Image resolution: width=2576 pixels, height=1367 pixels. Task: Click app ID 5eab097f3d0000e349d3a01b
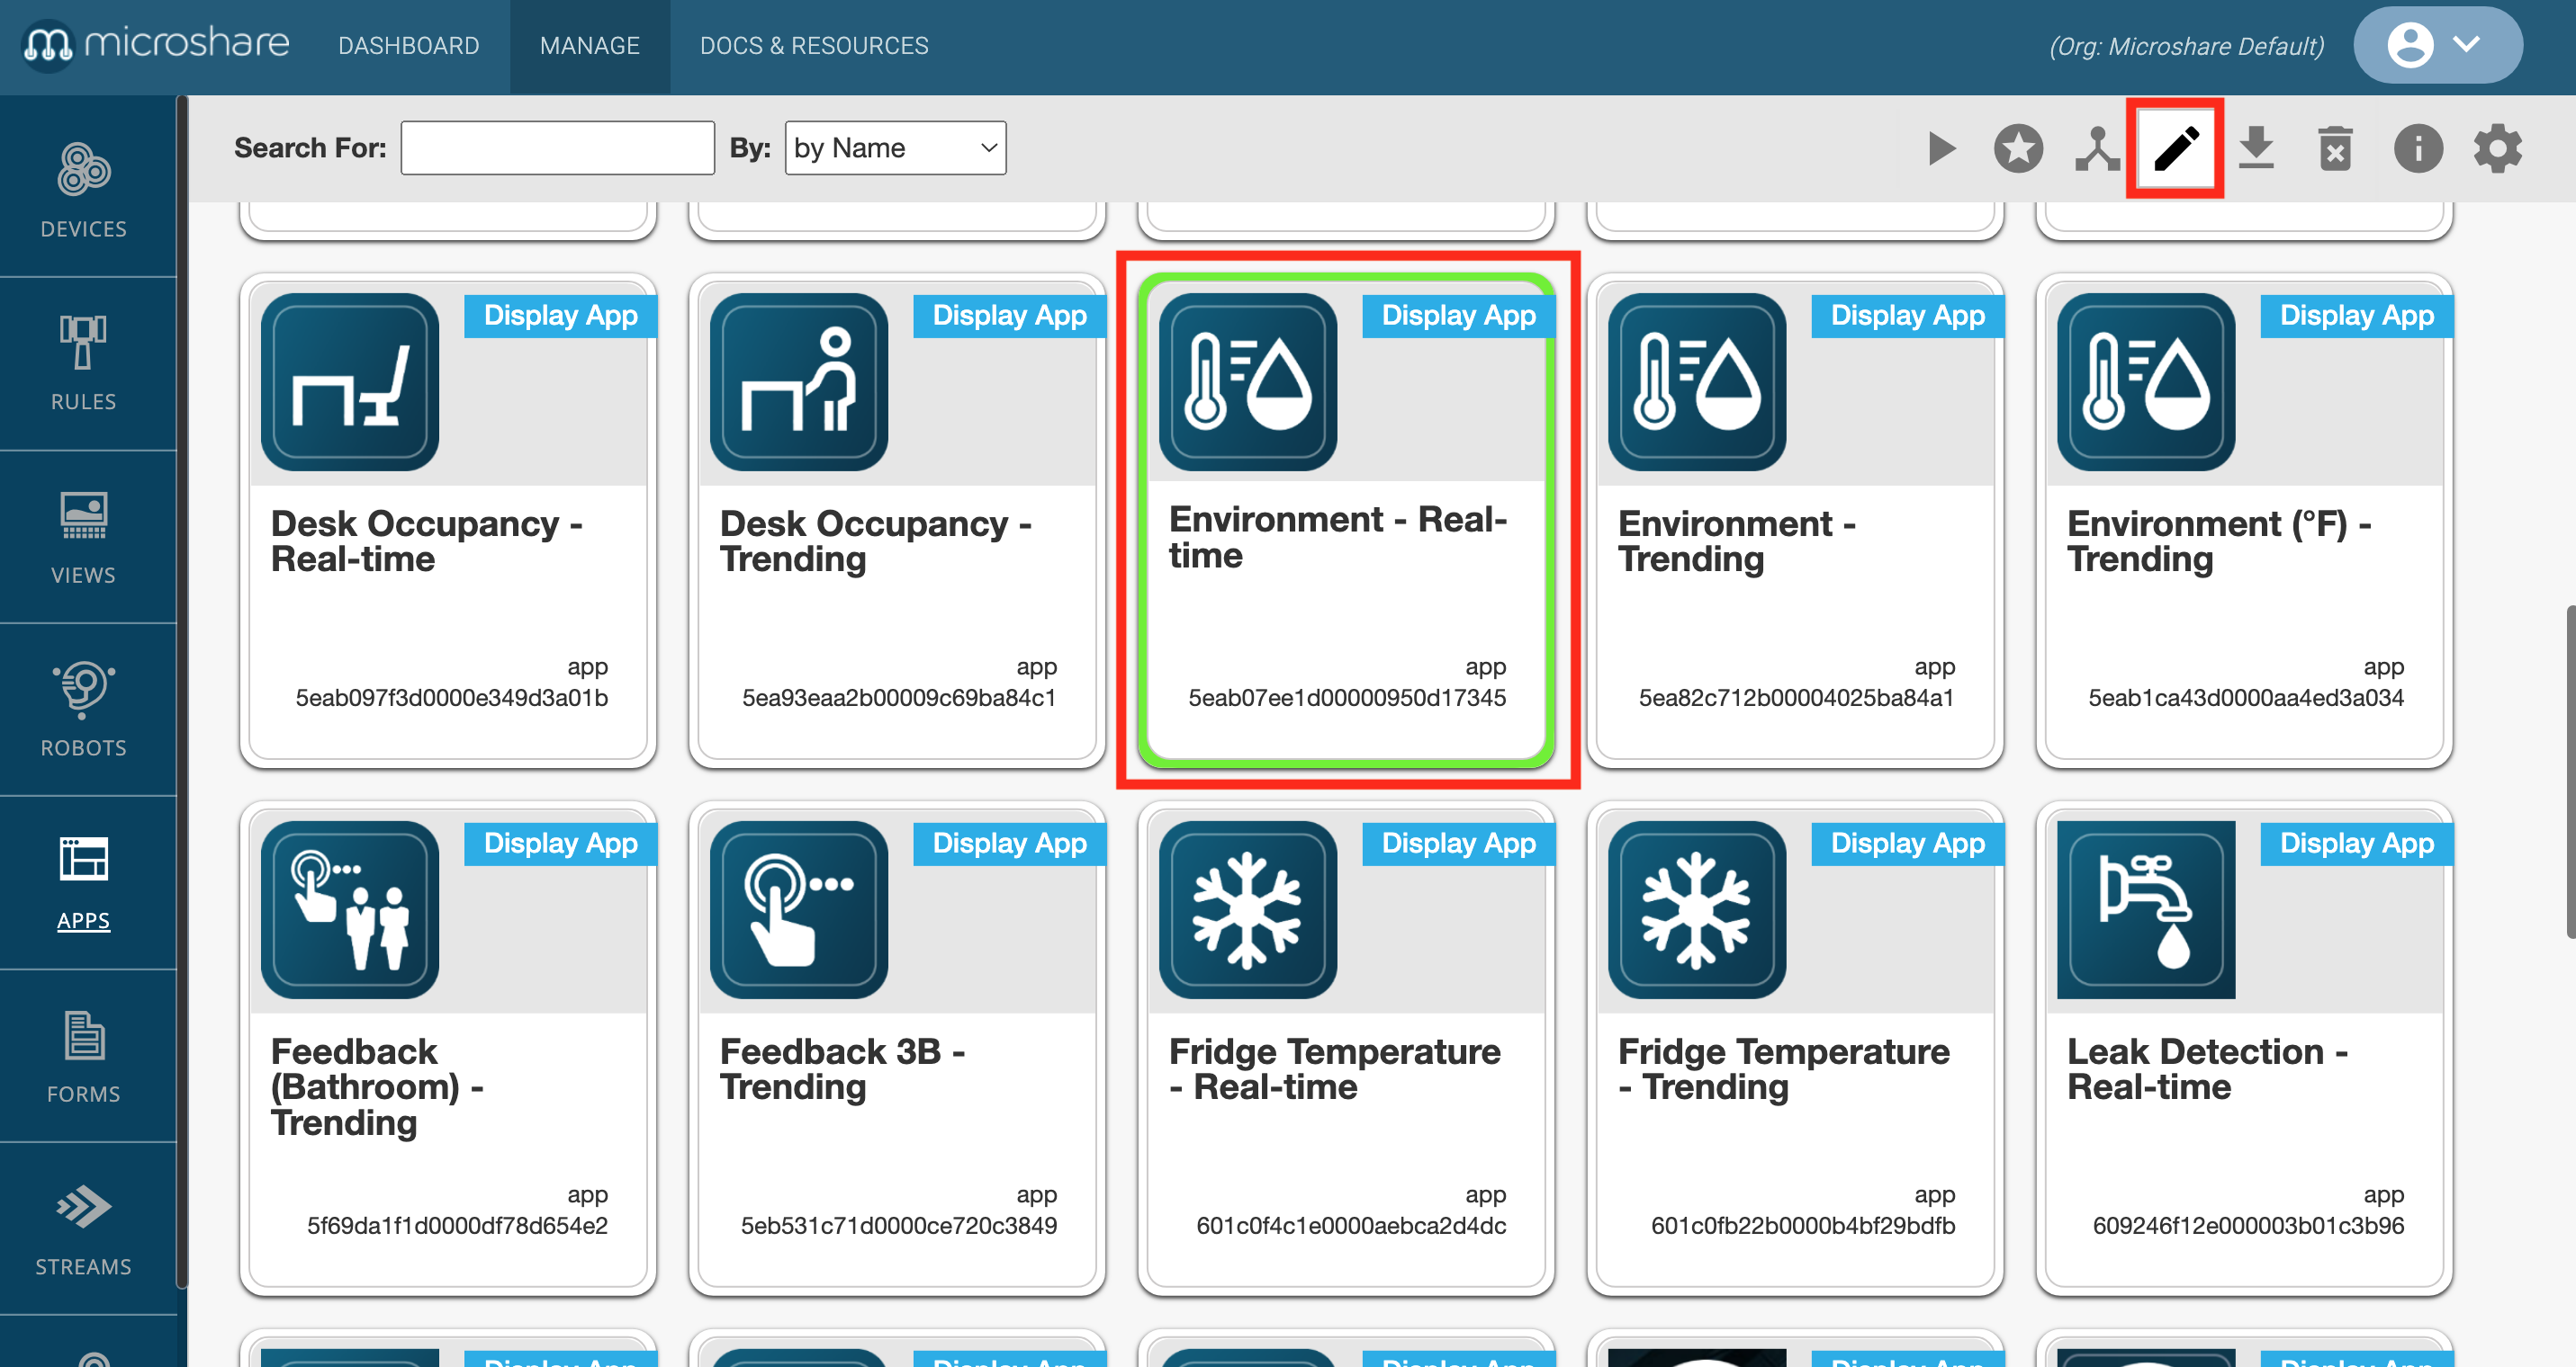pos(452,698)
